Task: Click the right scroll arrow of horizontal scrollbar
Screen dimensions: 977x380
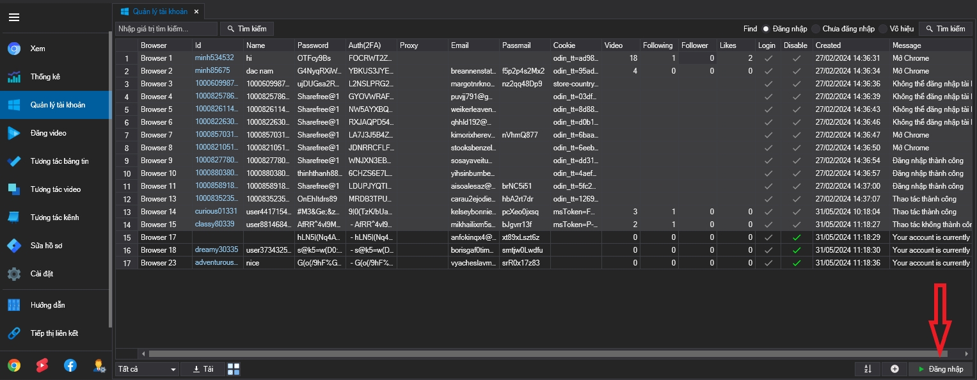Action: [x=967, y=353]
